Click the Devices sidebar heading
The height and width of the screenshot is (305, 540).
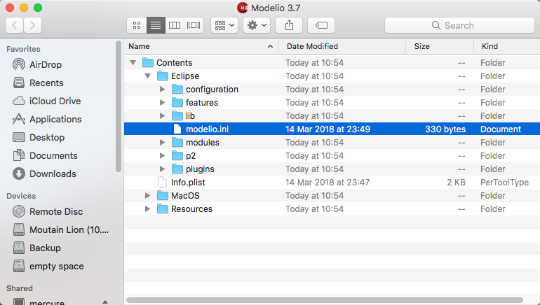(21, 196)
